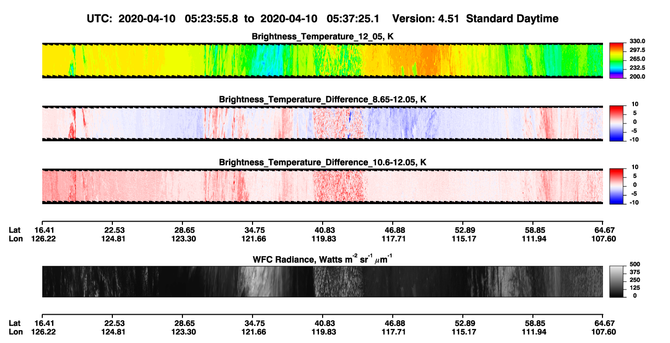Viewport: 670px width, 343px height.
Task: Click longitude 124.81 under the WFC Radiance plot
Action: (113, 331)
